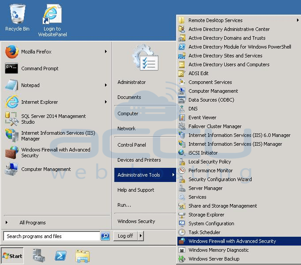Open Server Manager from taskbar
Screen dimensions: 301x265
38,256
